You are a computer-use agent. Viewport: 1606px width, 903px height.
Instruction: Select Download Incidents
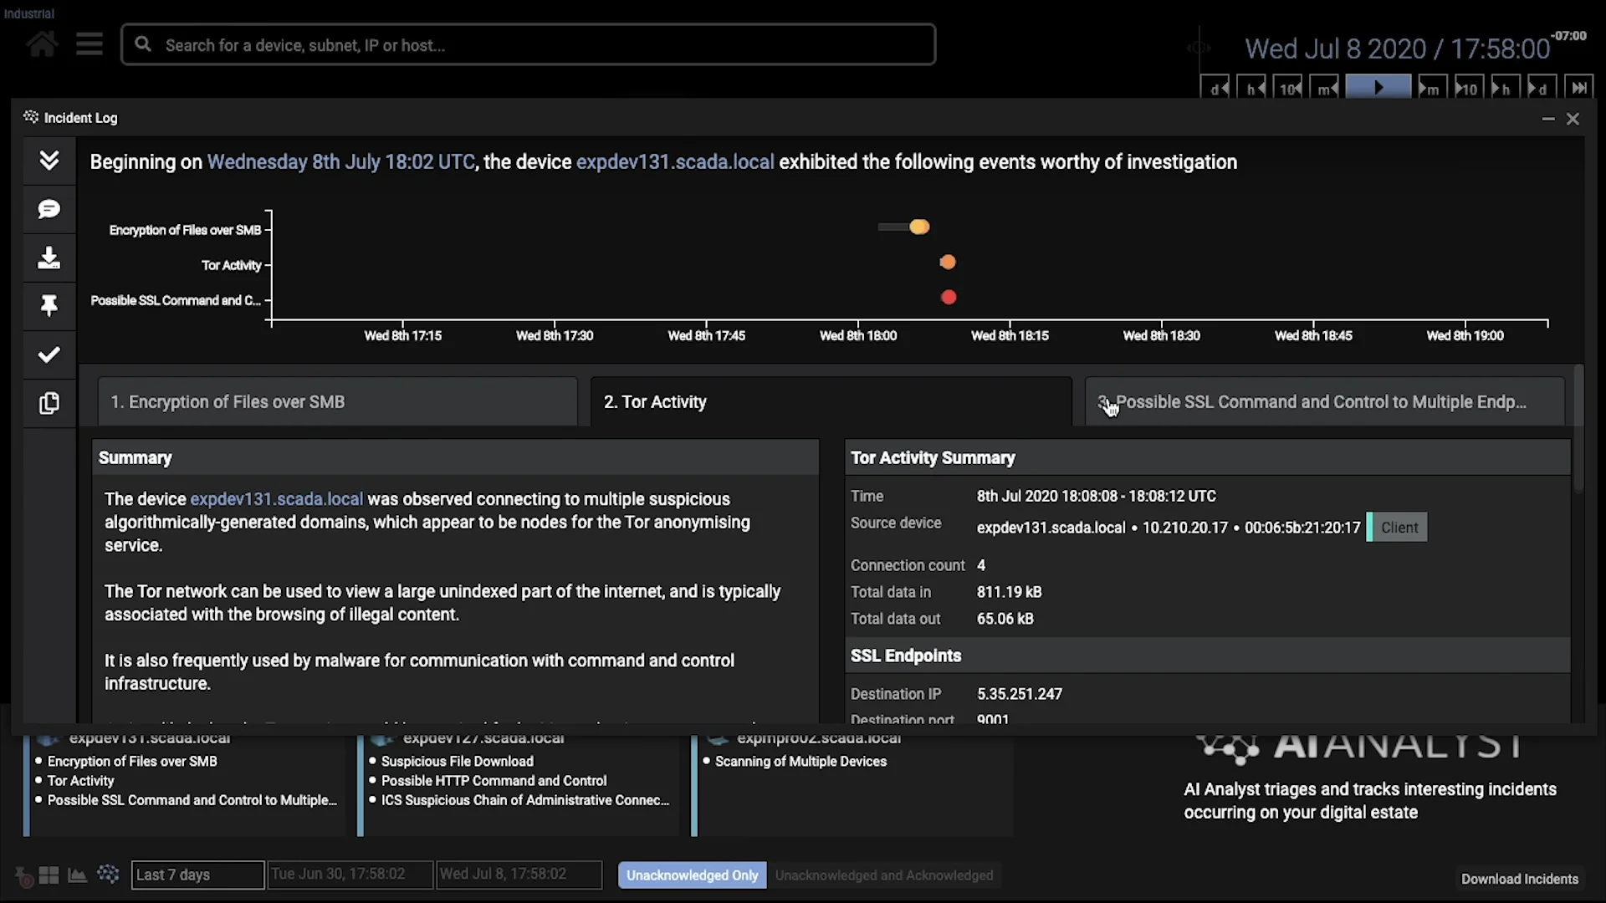pyautogui.click(x=1517, y=879)
